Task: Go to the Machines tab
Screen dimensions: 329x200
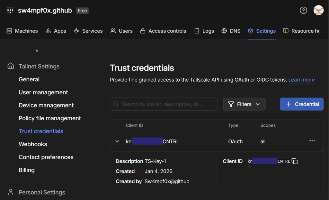Action: [x=22, y=31]
